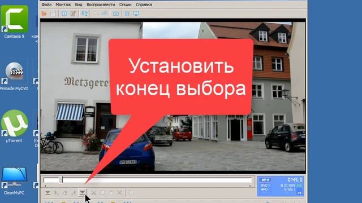Image resolution: width=362 pixels, height=203 pixels.
Task: Click the Undo arrow toolbar icon
Action: point(96,14)
